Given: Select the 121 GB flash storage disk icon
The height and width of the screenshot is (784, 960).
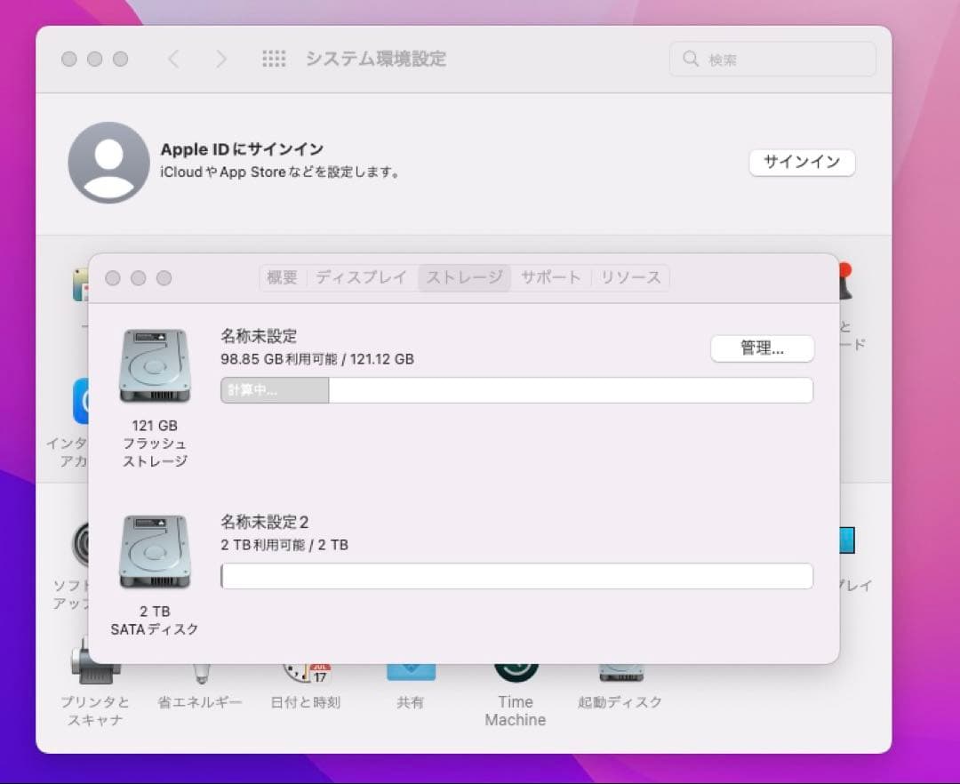Looking at the screenshot, I should click(155, 364).
